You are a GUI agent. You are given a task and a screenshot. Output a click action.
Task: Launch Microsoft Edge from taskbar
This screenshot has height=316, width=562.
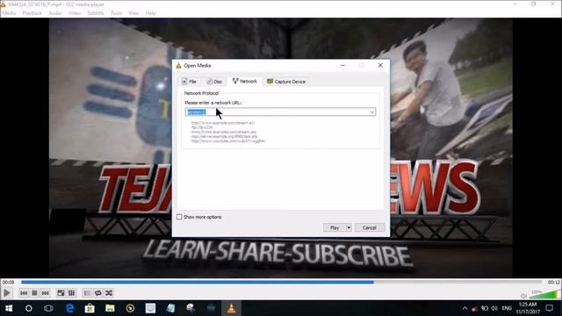[69, 308]
